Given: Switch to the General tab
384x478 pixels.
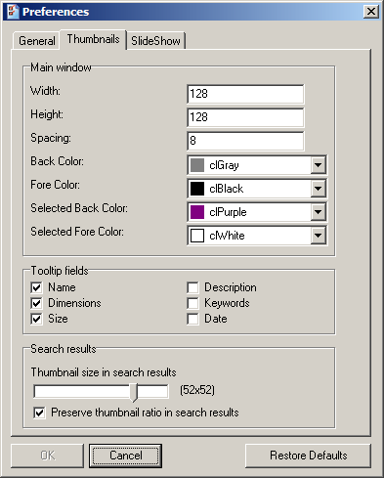Looking at the screenshot, I should [x=36, y=41].
